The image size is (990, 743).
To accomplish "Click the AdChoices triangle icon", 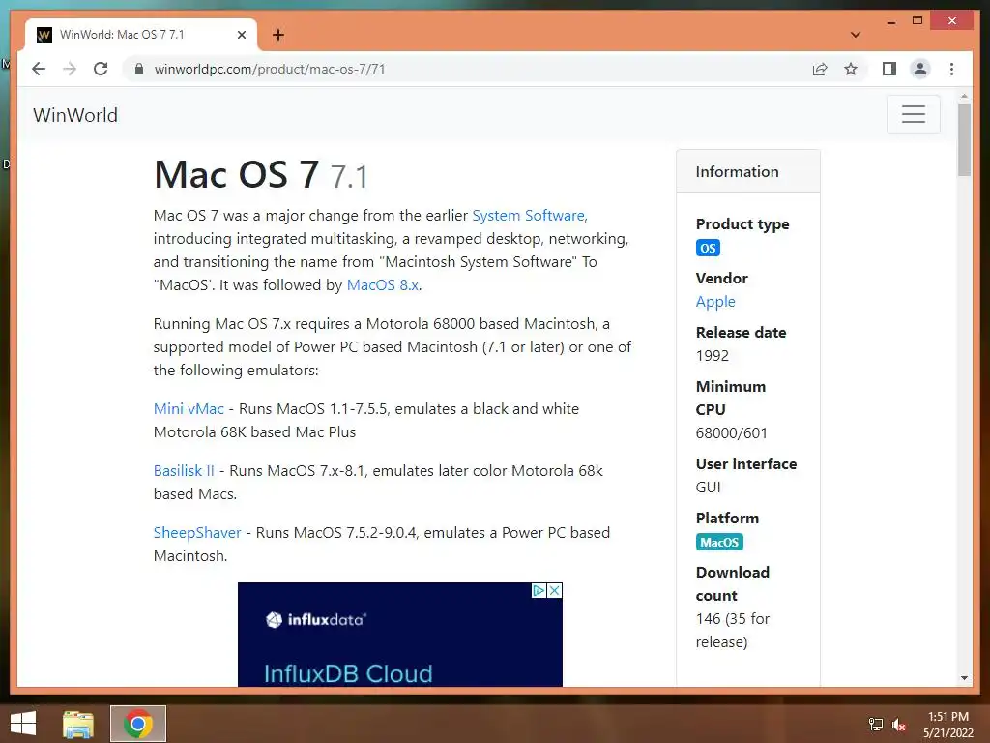I will tap(539, 590).
